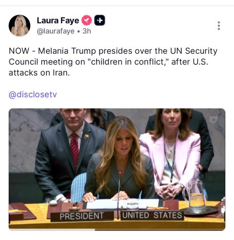This screenshot has width=234, height=240.
Task: Click the wooden gavel on the desk
Action: coord(76,207)
